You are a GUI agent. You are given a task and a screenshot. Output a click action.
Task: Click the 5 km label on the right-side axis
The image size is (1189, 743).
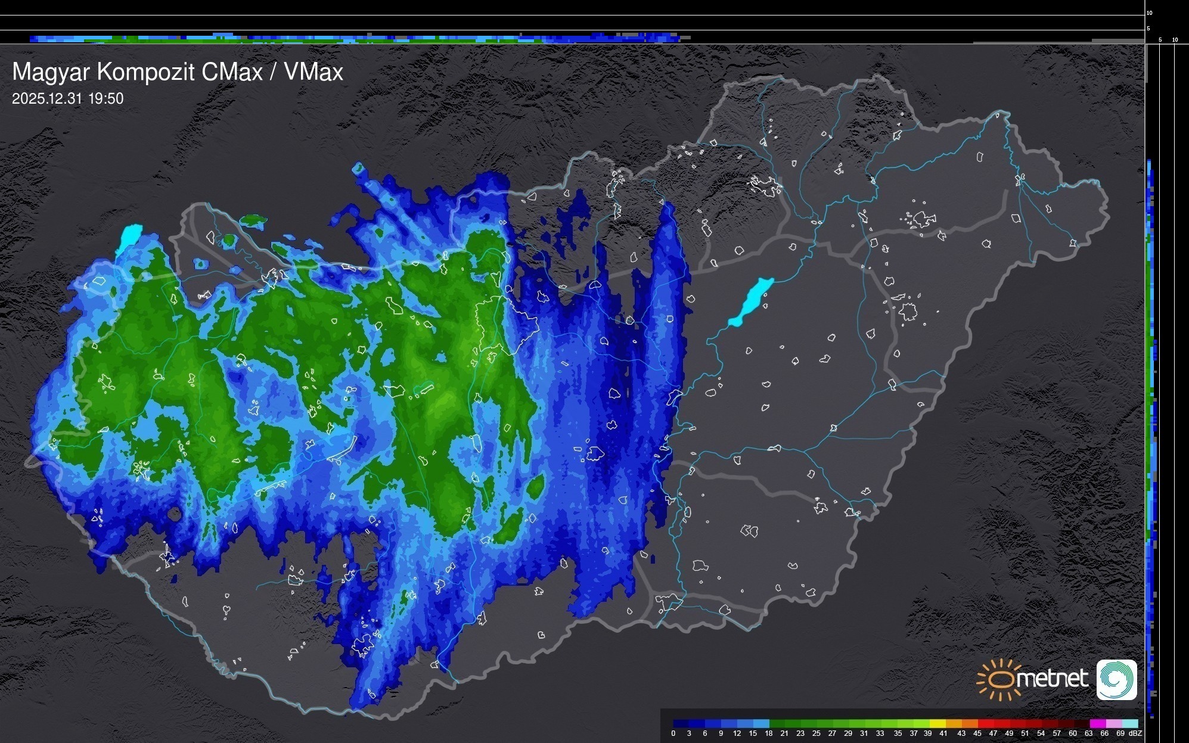(x=1160, y=40)
